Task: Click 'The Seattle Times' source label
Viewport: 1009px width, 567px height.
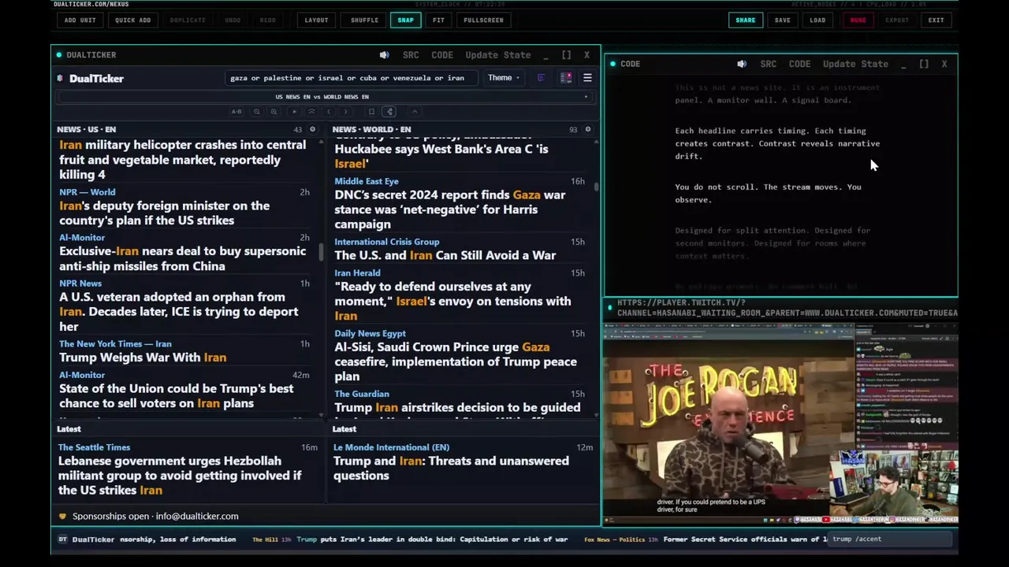Action: [95, 447]
